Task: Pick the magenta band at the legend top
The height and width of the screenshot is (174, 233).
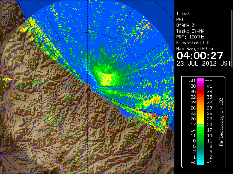Action: coord(200,81)
